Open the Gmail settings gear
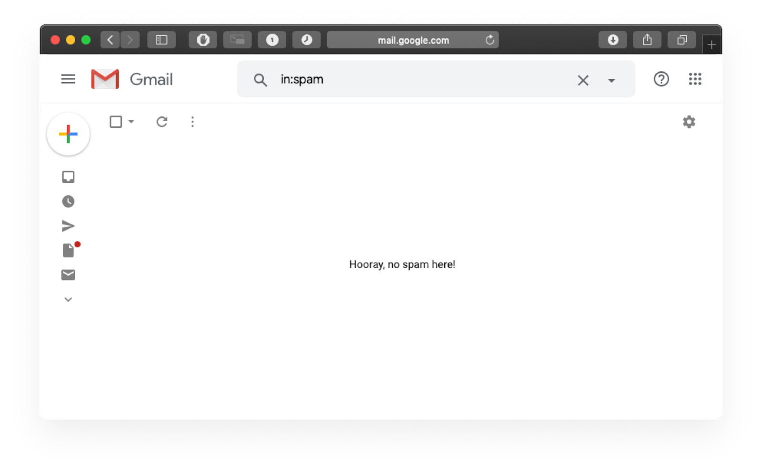Image resolution: width=762 pixels, height=471 pixels. [x=689, y=122]
